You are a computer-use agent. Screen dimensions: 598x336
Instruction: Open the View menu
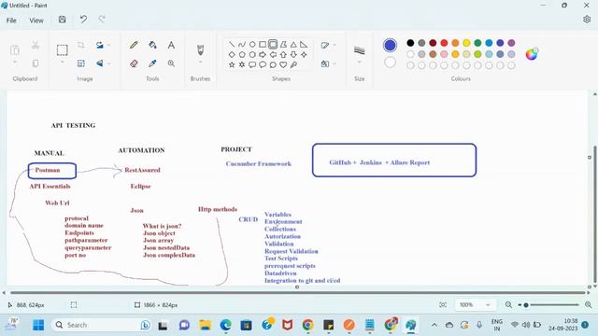(x=36, y=21)
